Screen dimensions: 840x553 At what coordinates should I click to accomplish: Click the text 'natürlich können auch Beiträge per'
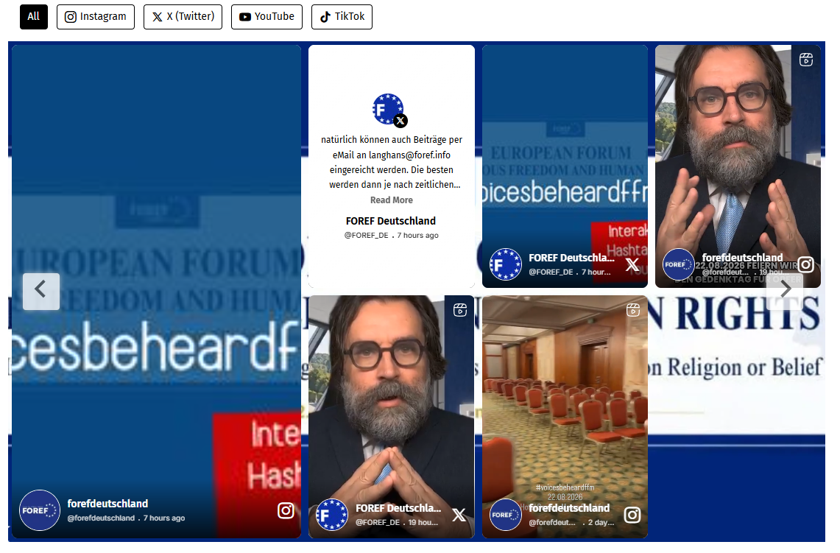tap(392, 140)
